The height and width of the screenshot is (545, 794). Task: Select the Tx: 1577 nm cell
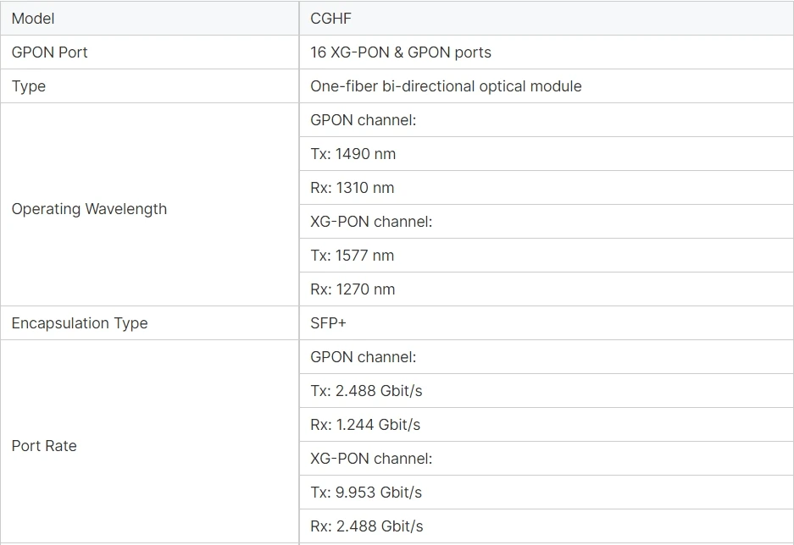[x=353, y=256]
